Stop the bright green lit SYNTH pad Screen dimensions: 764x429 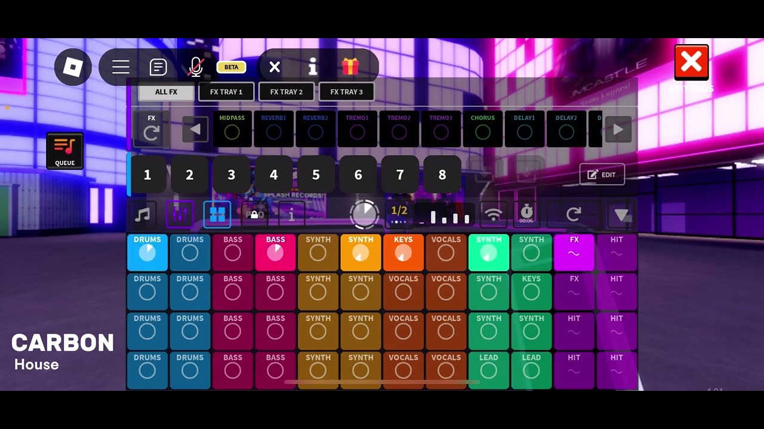(x=489, y=253)
